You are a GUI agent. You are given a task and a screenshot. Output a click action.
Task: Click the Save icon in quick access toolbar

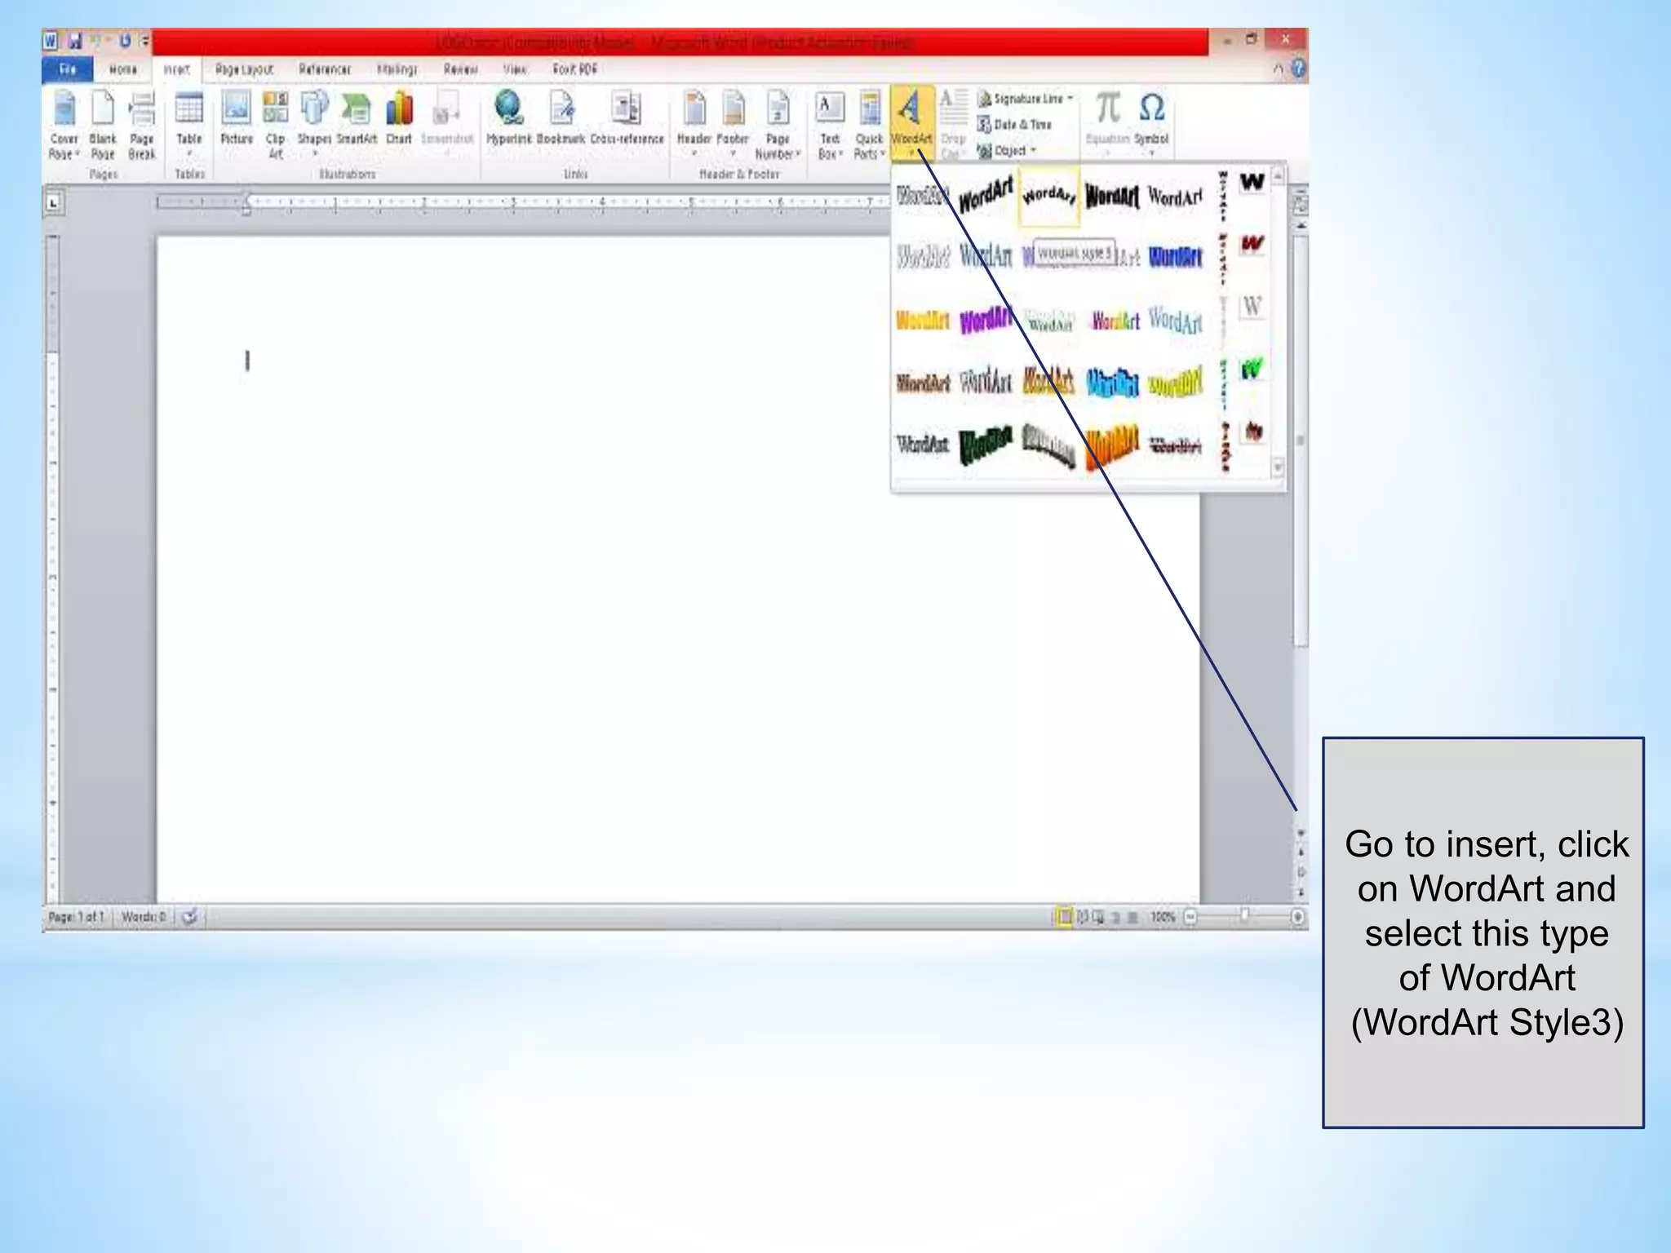[75, 40]
